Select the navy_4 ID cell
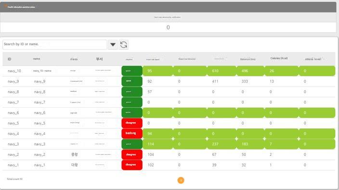339x190 pixels. coord(13,134)
